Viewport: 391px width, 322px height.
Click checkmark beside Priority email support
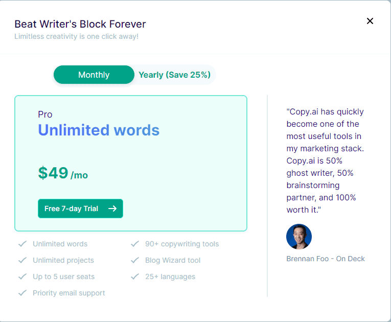[22, 293]
